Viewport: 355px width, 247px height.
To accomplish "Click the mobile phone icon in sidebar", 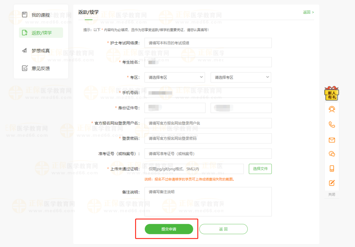I will [x=332, y=168].
